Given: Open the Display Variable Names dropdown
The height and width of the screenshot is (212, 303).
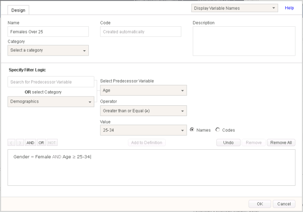Looking at the screenshot, I should (235, 8).
